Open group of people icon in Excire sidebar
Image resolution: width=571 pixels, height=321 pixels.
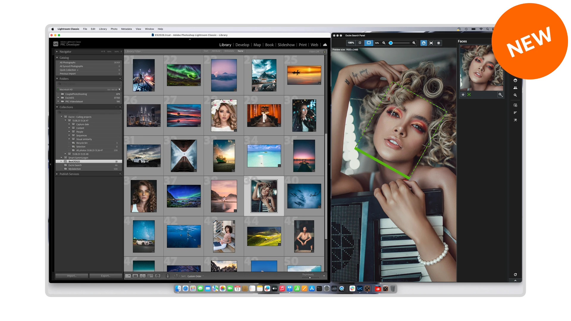(x=515, y=88)
